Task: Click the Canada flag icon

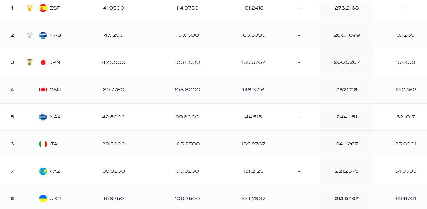Action: [43, 90]
